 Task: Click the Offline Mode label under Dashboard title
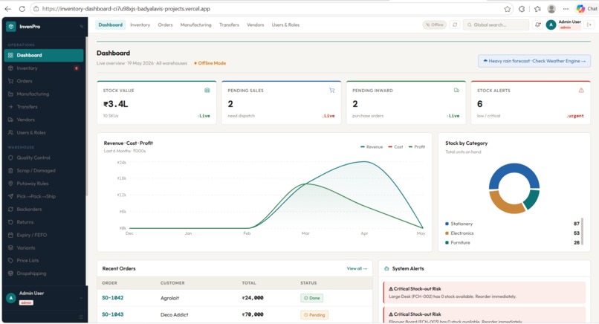point(210,63)
